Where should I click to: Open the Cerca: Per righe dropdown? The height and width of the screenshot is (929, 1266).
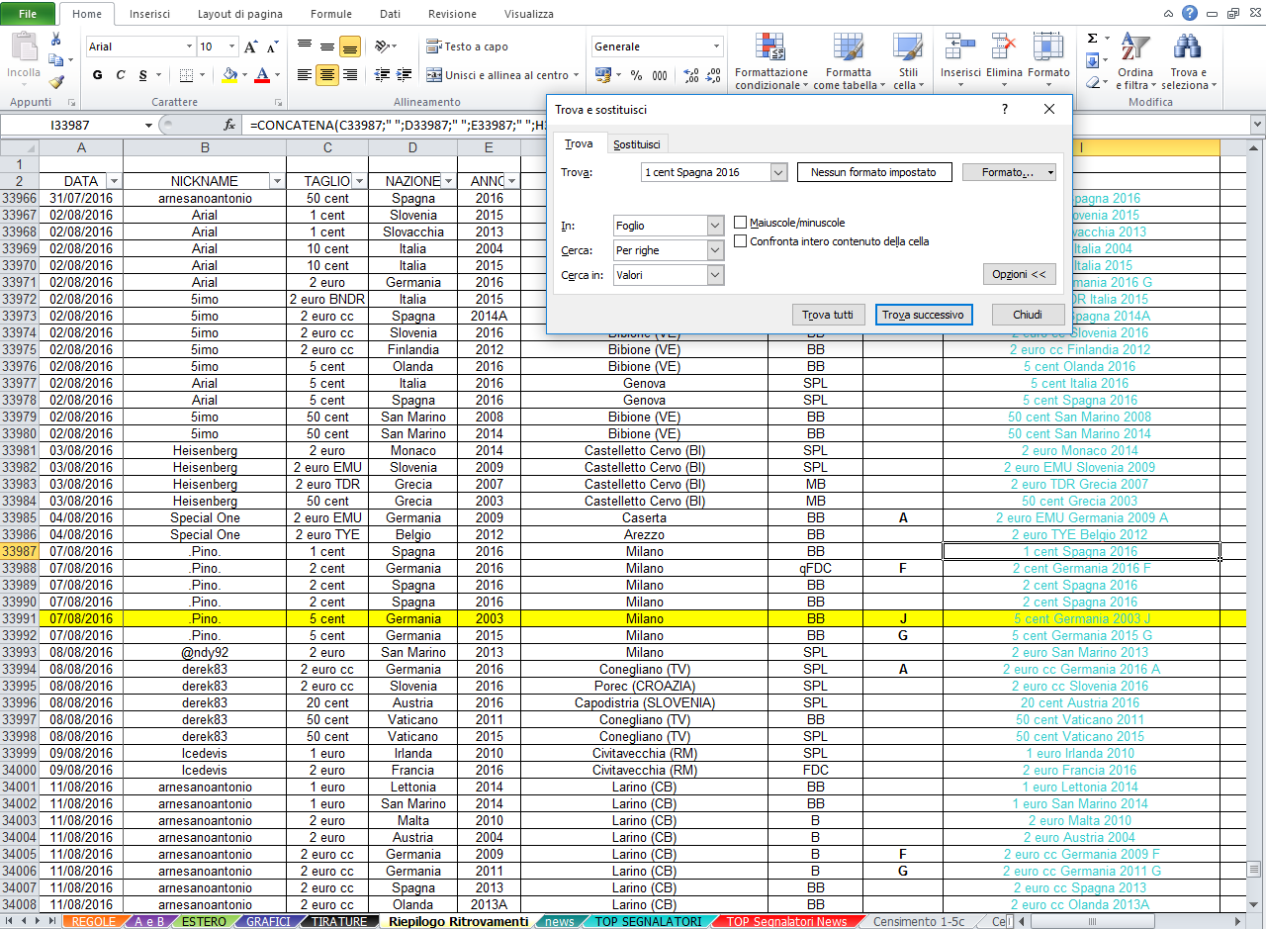pyautogui.click(x=716, y=250)
